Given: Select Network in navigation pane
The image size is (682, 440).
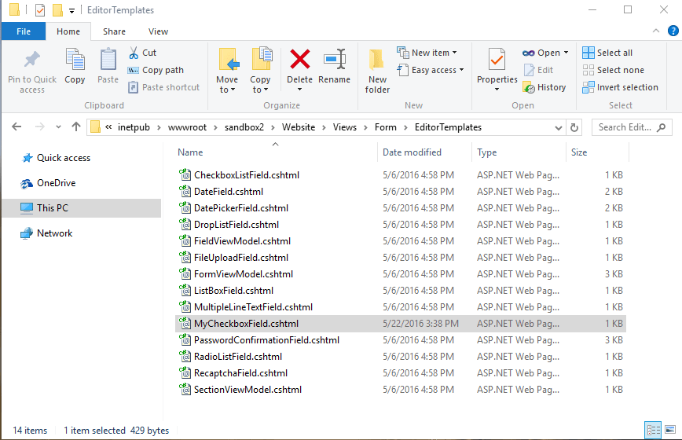Looking at the screenshot, I should (x=46, y=233).
